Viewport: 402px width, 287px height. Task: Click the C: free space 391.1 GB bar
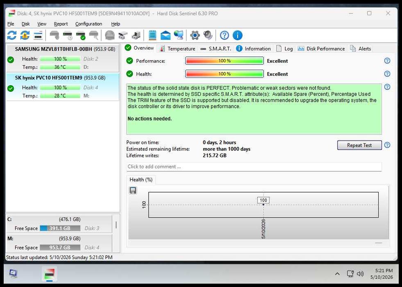point(60,228)
